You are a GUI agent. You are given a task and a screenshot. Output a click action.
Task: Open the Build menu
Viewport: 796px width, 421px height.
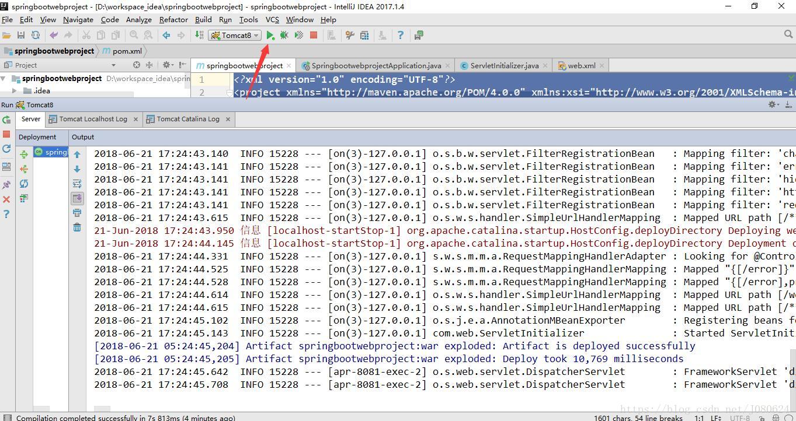point(203,19)
